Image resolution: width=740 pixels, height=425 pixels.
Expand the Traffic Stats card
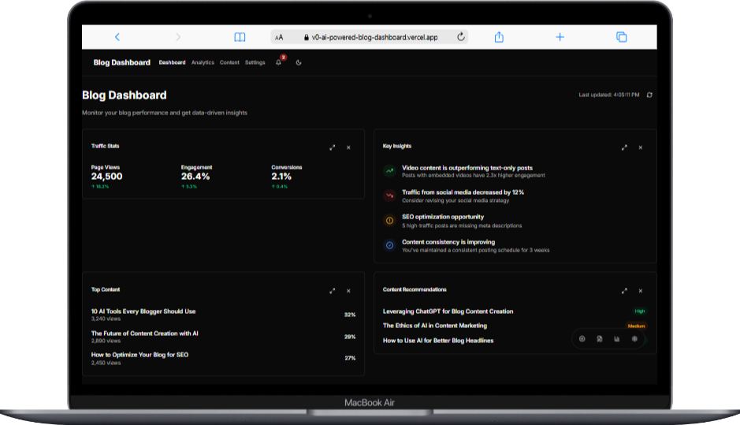333,147
